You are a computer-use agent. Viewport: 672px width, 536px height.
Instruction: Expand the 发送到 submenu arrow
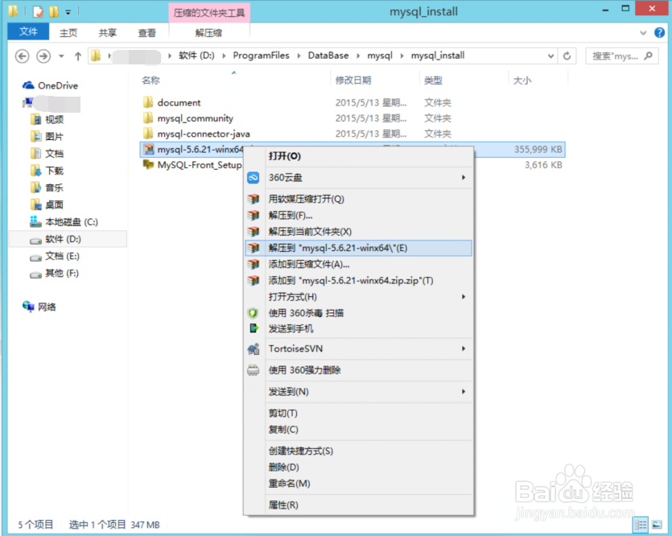464,392
